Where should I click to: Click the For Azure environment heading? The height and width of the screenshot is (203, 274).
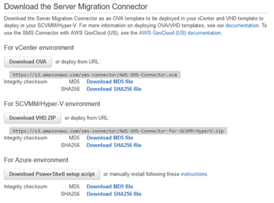click(x=36, y=160)
